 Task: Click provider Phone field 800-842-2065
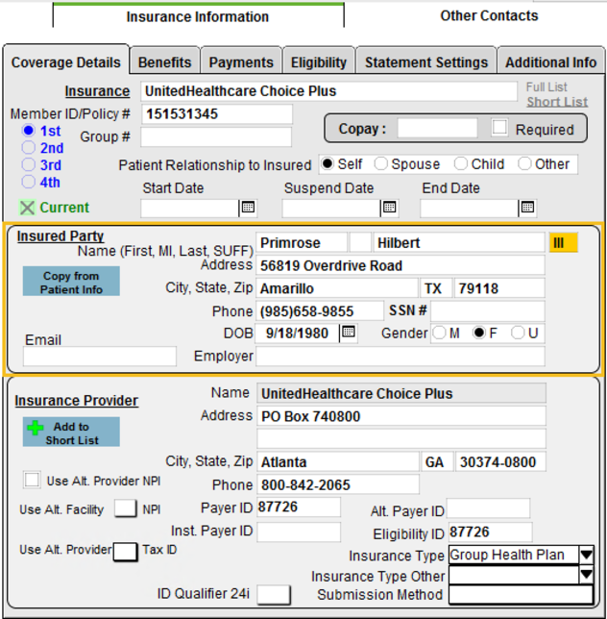coord(338,484)
